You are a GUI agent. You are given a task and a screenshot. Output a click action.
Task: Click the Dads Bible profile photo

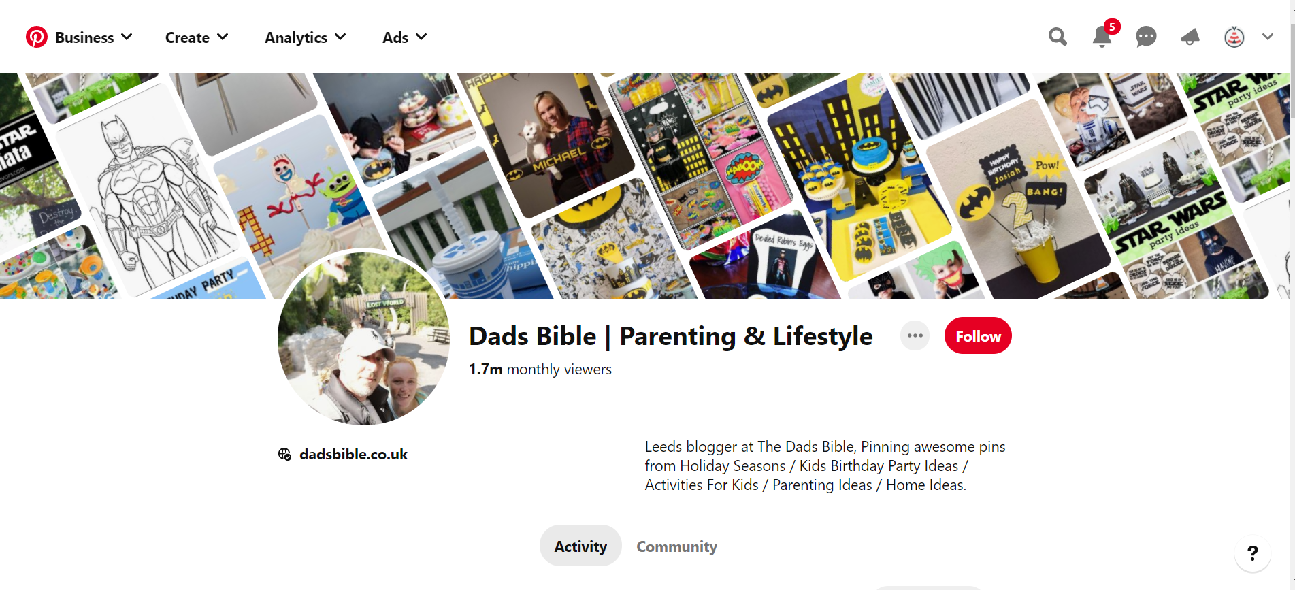pos(363,338)
